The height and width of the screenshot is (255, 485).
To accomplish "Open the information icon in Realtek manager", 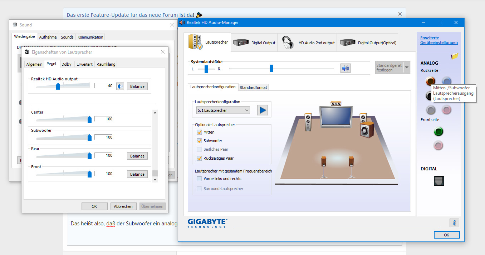I will tap(454, 223).
